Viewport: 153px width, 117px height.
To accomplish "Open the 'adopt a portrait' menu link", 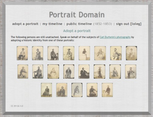I will pos(25,24).
